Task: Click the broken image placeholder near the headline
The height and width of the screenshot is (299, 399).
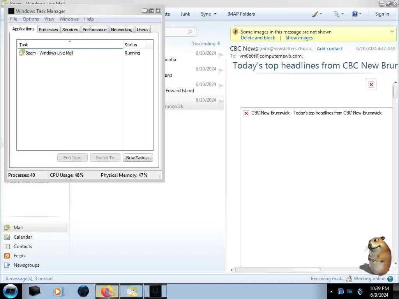Action: click(371, 84)
